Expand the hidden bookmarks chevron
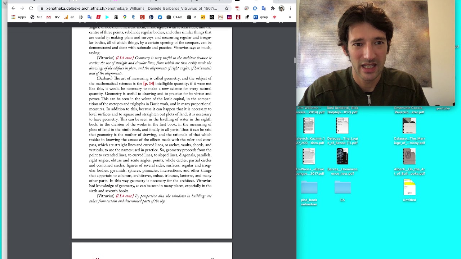The height and width of the screenshot is (259, 461). coord(290,17)
